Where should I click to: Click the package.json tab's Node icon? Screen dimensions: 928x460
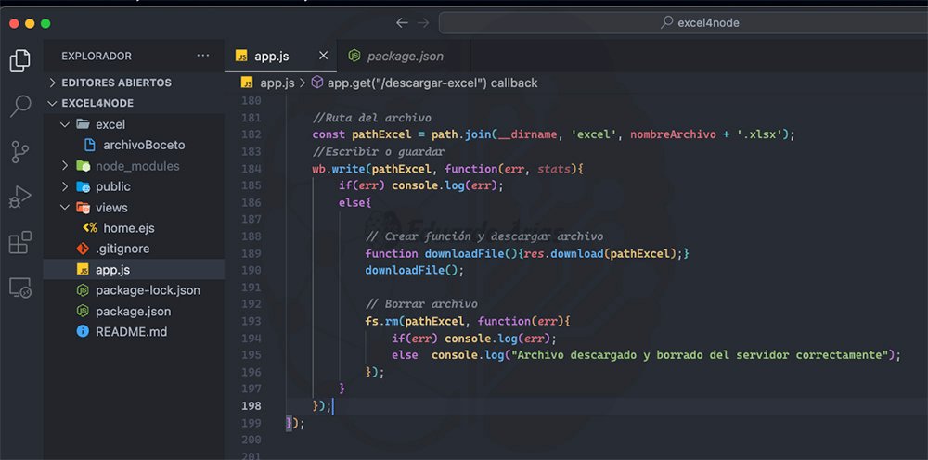pos(354,56)
